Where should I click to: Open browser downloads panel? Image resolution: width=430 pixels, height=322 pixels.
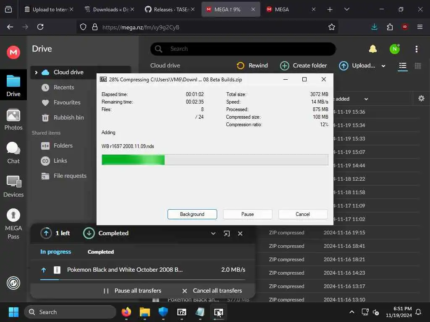(x=374, y=27)
